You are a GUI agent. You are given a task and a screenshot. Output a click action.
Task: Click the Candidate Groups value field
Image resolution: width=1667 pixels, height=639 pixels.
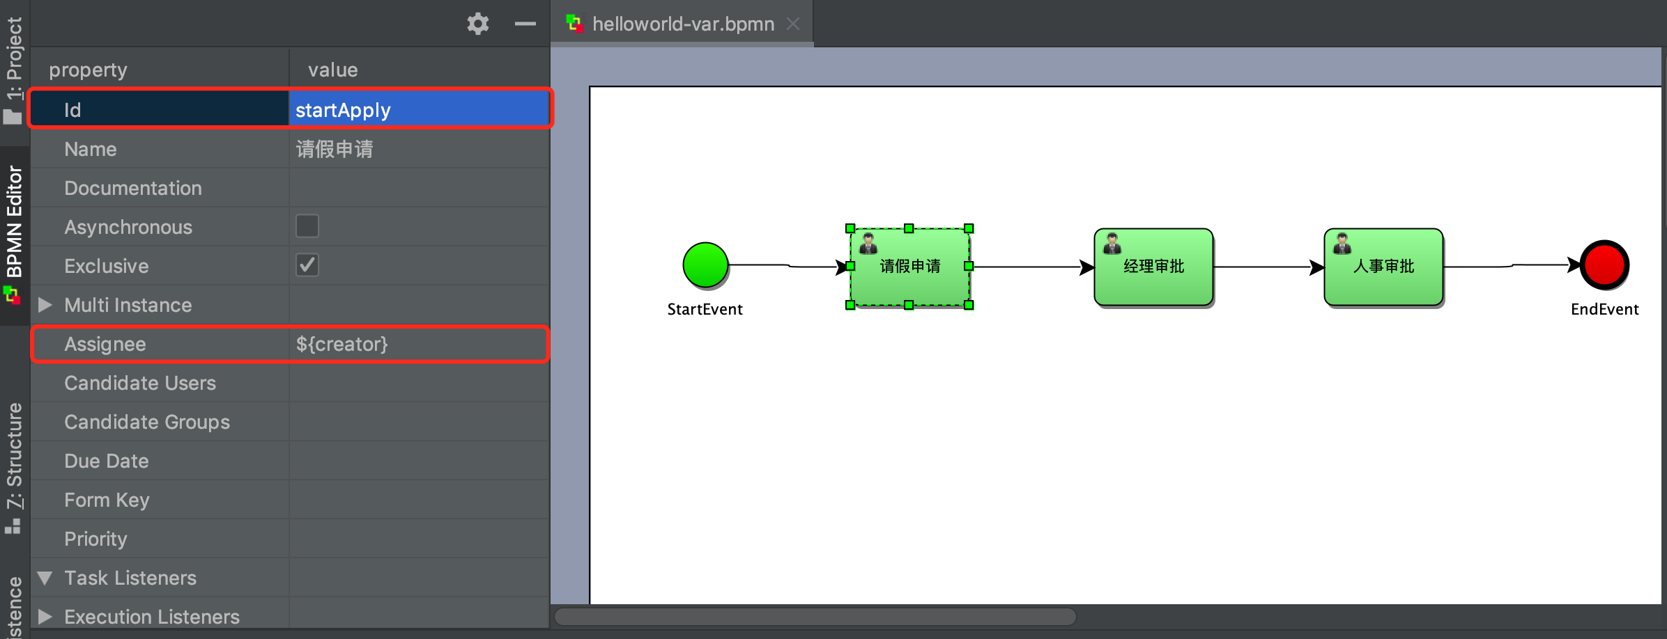420,422
